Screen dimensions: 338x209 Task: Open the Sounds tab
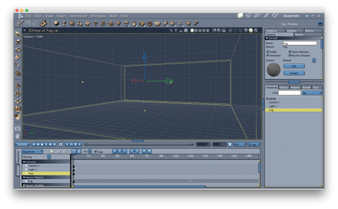306,87
